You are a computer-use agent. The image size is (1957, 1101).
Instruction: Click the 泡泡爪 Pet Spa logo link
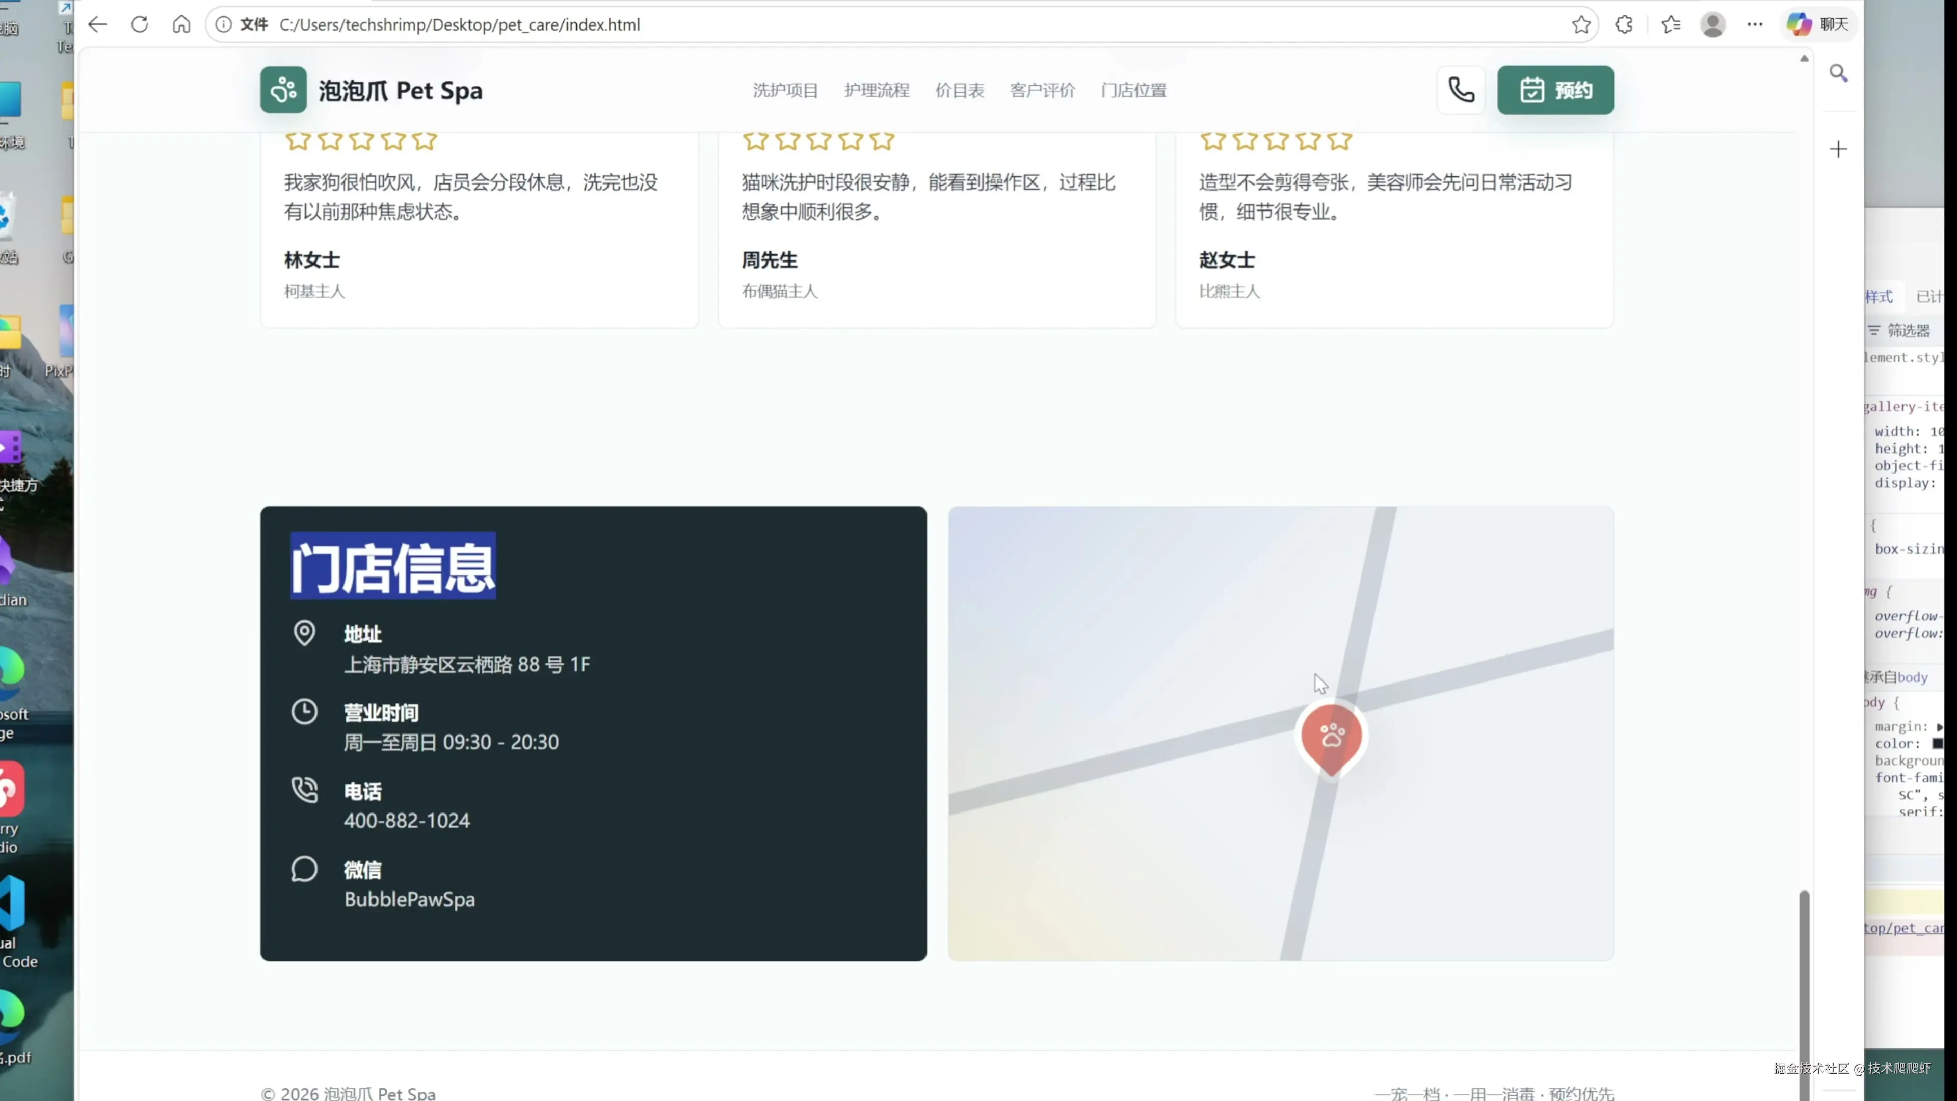[371, 90]
